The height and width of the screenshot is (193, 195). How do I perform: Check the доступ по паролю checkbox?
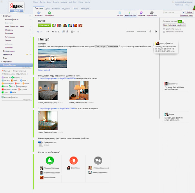pyautogui.click(x=164, y=29)
